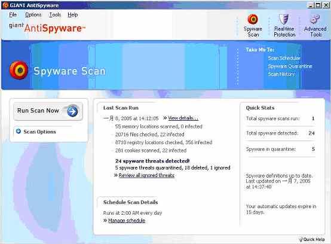The width and height of the screenshot is (331, 244).
Task: Minimize the GIANT AntiSpyware window
Action: [x=310, y=5]
